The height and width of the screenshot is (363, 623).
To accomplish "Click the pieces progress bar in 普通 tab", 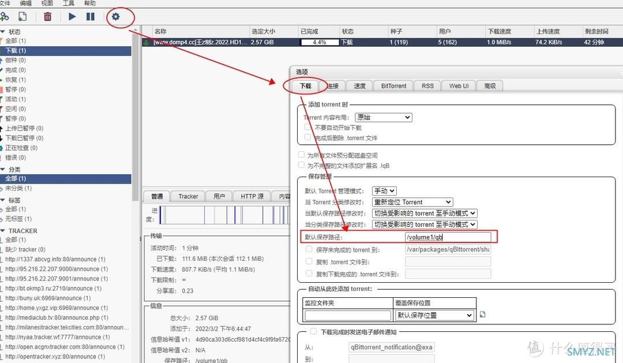I will point(225,215).
